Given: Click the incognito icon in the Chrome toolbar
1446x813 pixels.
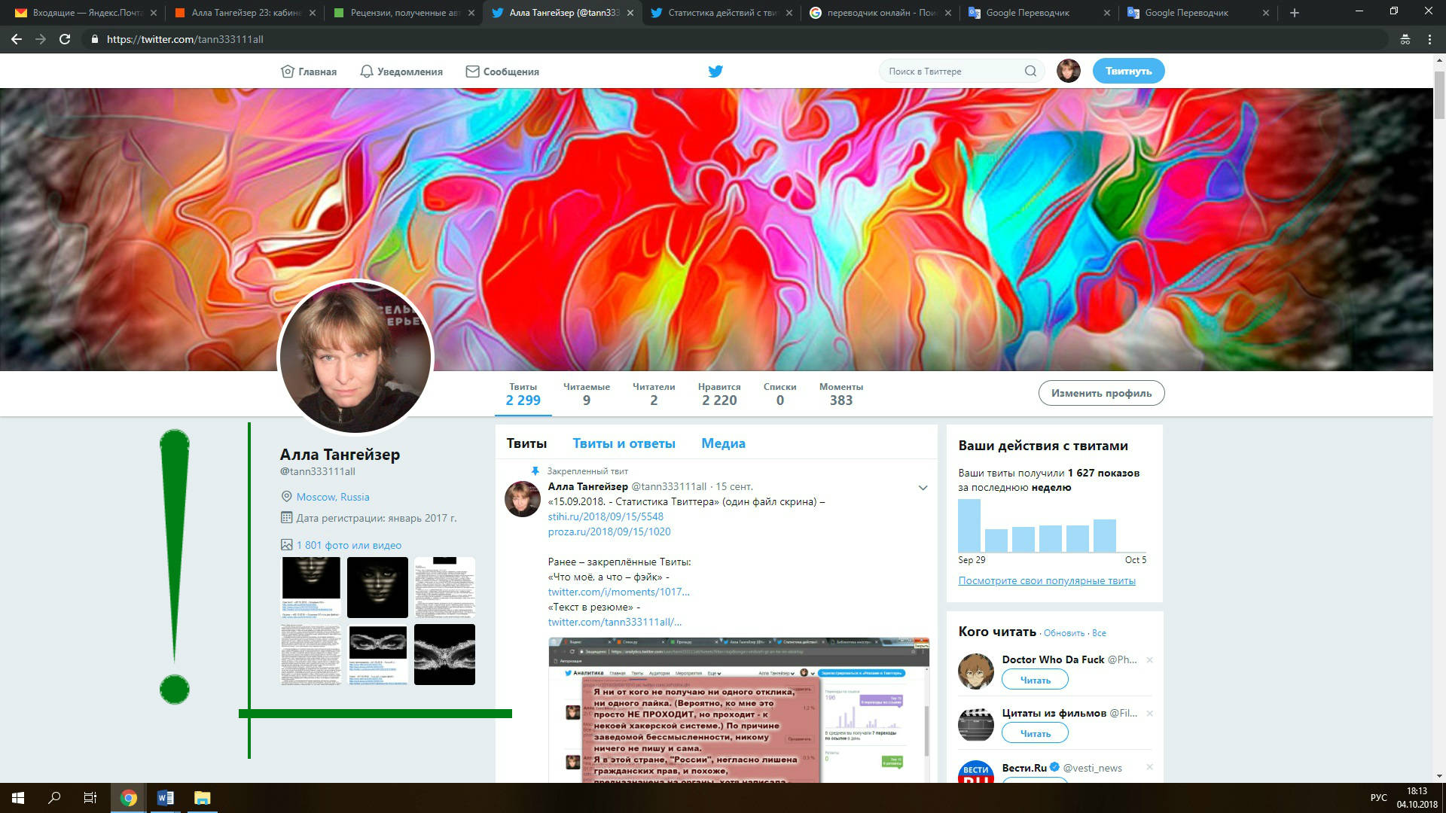Looking at the screenshot, I should coord(1405,39).
